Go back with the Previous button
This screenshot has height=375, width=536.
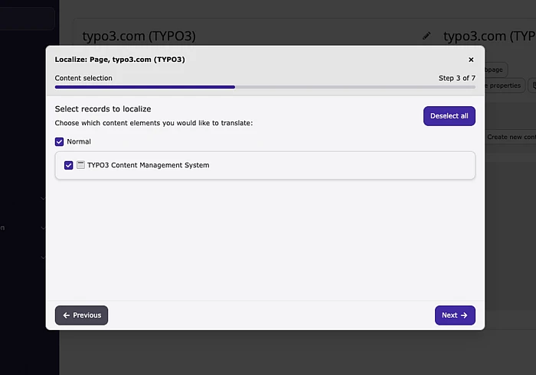click(x=81, y=315)
